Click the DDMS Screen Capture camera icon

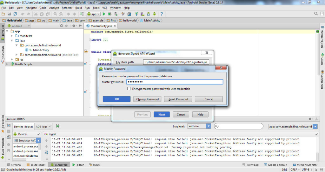(x=9, y=125)
